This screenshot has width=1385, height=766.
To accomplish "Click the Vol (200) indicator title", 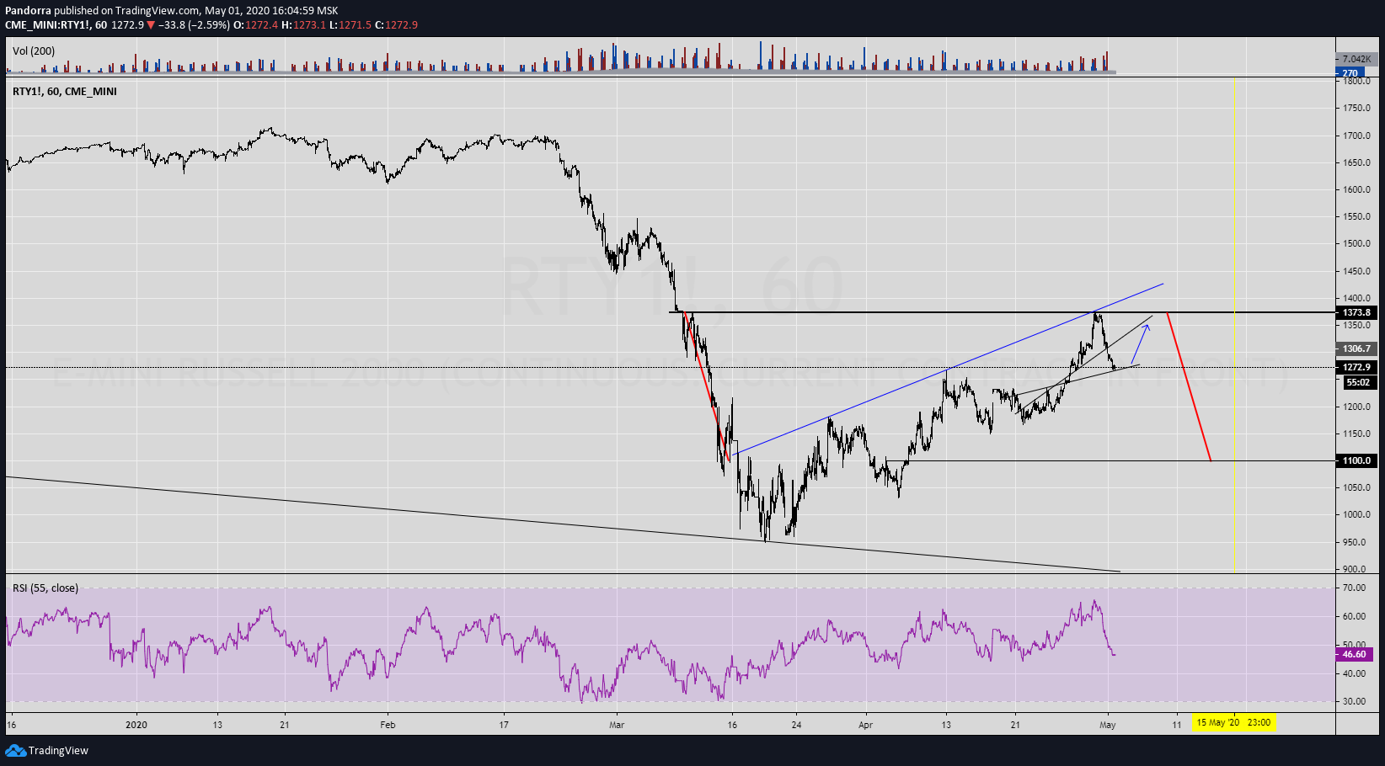I will tap(34, 51).
